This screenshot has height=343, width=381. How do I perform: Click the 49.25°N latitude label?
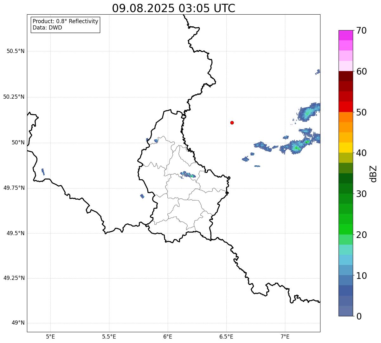tap(14, 278)
